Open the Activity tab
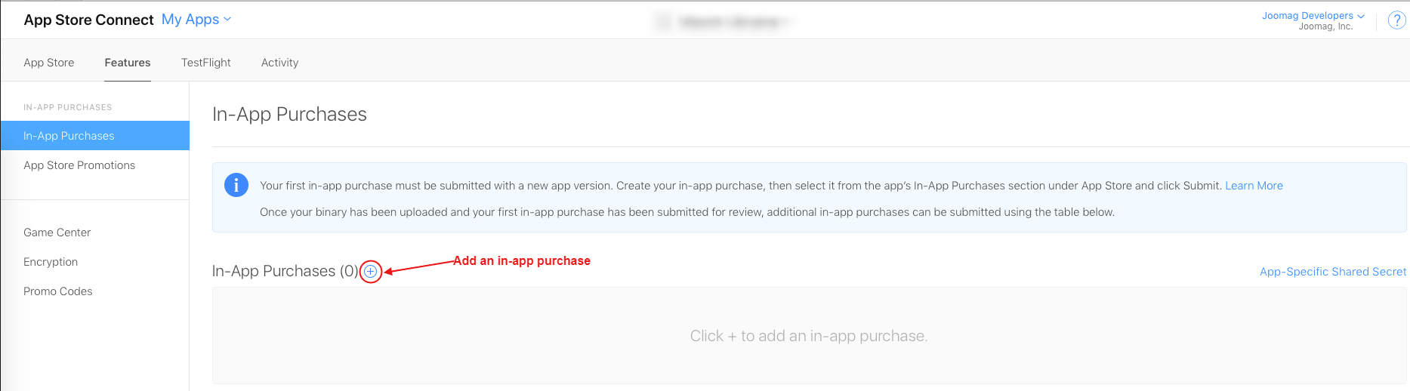1410x391 pixels. point(279,63)
